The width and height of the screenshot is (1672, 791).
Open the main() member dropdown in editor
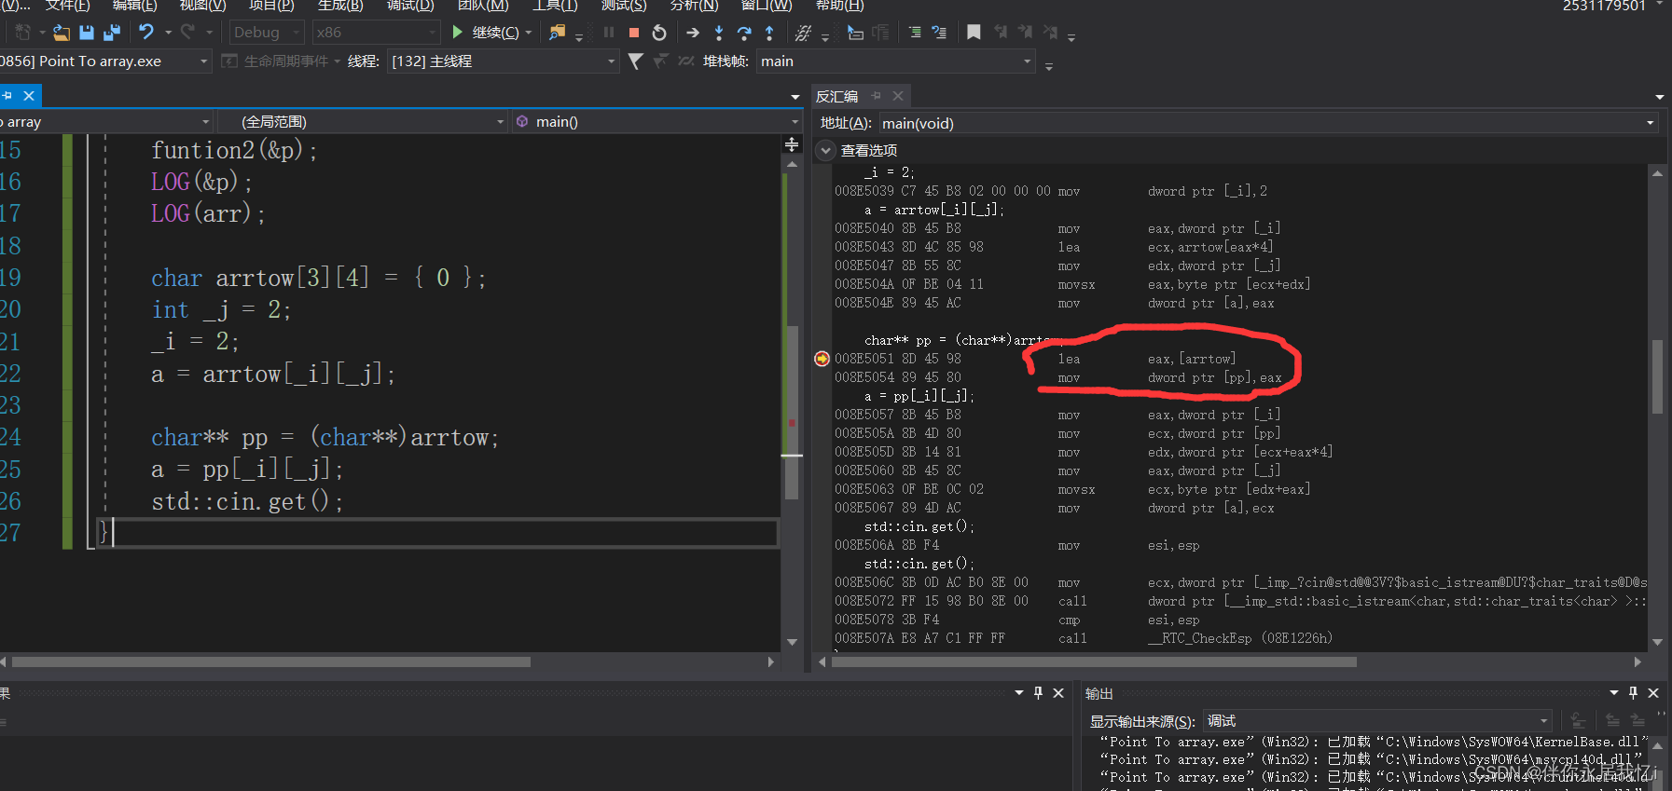coord(656,122)
